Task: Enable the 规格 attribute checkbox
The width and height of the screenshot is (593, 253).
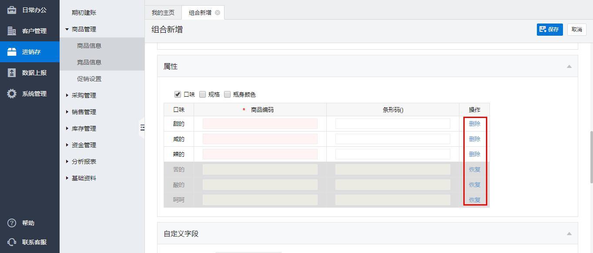Action: [202, 94]
